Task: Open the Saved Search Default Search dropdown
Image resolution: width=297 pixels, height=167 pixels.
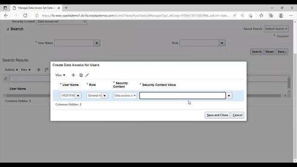Action: click(x=276, y=29)
